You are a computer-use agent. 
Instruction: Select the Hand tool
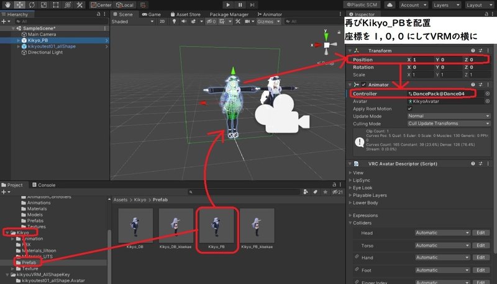tap(7, 5)
